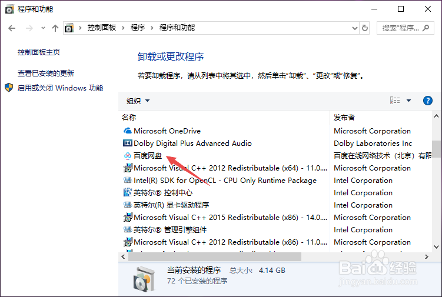Open the recent locations dropdown arrow
Viewport: 442px width, 297px height.
[x=43, y=28]
